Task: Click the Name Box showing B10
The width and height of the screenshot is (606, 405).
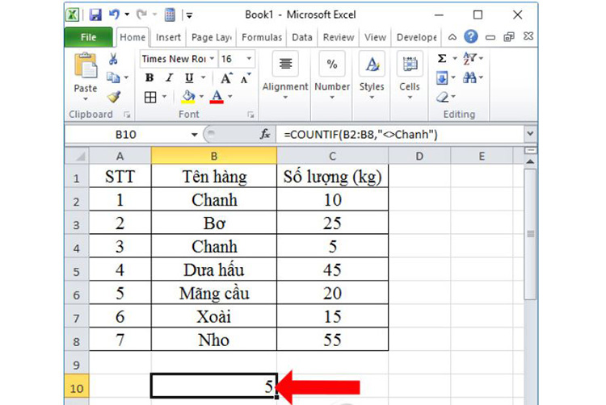Action: 126,135
